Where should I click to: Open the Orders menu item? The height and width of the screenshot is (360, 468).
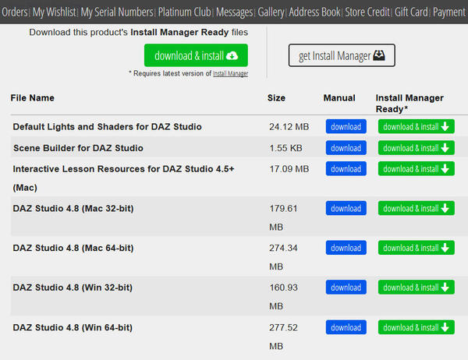click(14, 12)
